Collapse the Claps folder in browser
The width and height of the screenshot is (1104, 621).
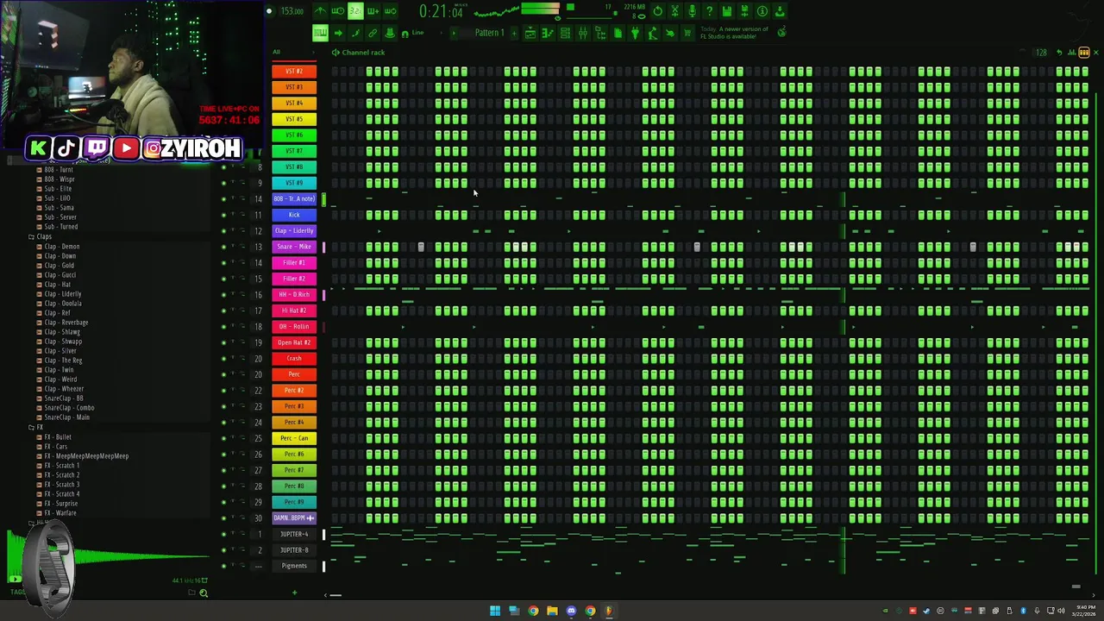click(41, 236)
